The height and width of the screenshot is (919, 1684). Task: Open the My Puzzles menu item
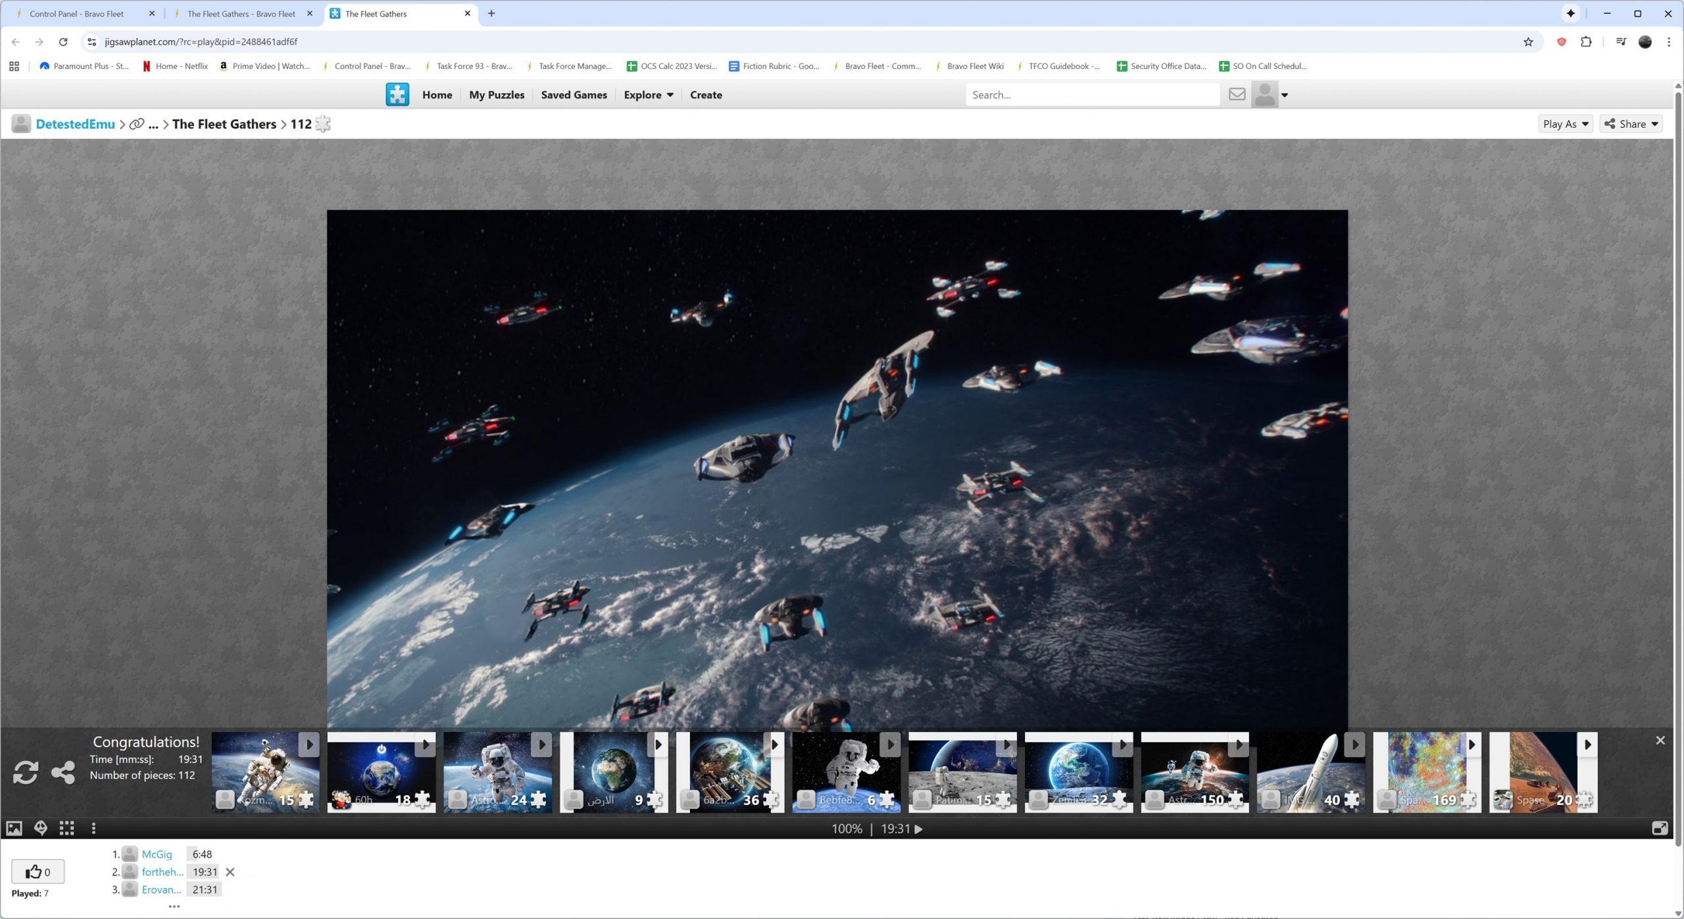click(496, 95)
